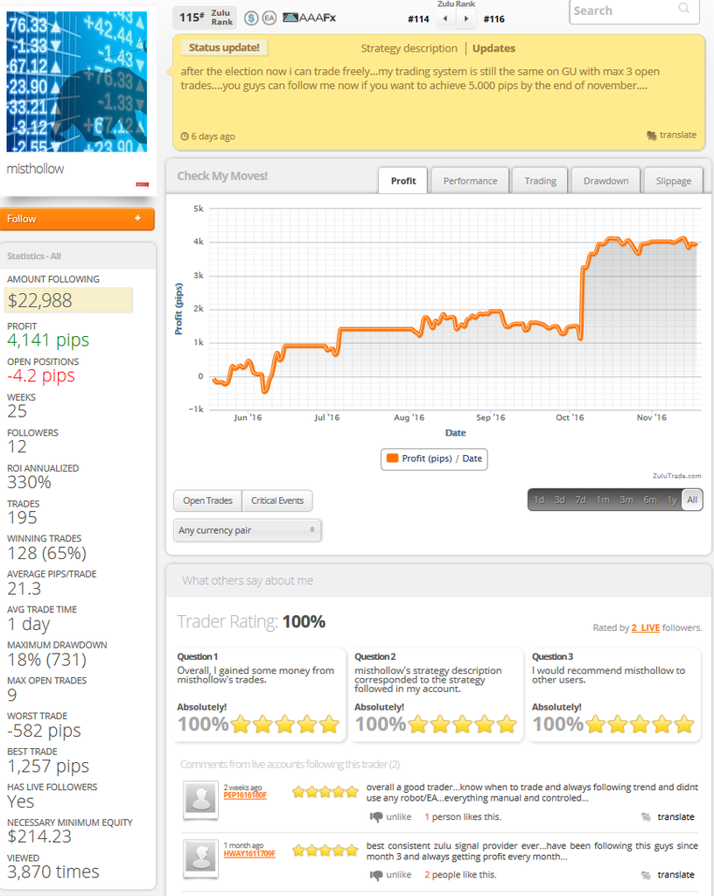714x896 pixels.
Task: Click unlike on PEP1616180F comment
Action: click(x=399, y=817)
